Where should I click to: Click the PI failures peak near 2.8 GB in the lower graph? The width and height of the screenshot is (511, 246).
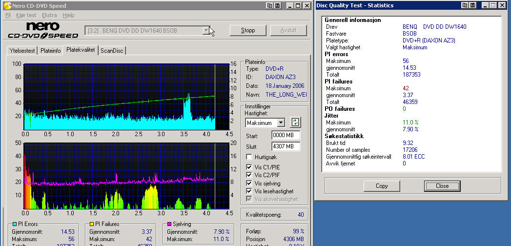151,198
